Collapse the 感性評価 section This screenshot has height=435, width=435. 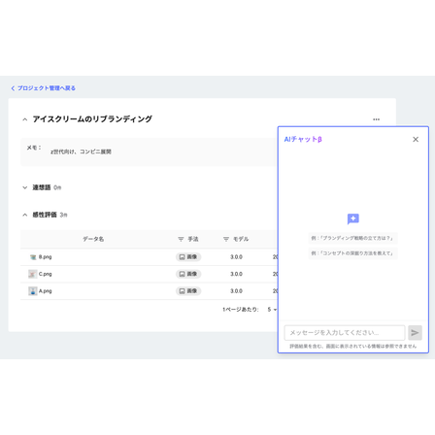point(25,215)
